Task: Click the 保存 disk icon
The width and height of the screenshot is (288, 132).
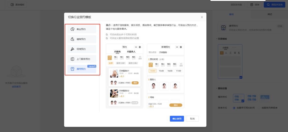Action: click(x=252, y=5)
